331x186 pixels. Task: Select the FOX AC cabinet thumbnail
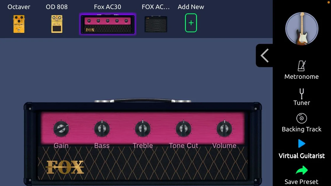[x=156, y=24]
